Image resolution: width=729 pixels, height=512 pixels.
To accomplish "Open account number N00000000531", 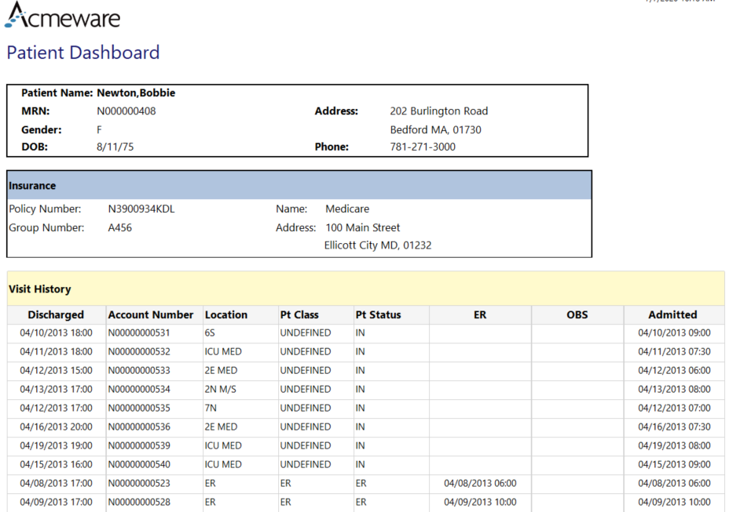I will click(139, 333).
